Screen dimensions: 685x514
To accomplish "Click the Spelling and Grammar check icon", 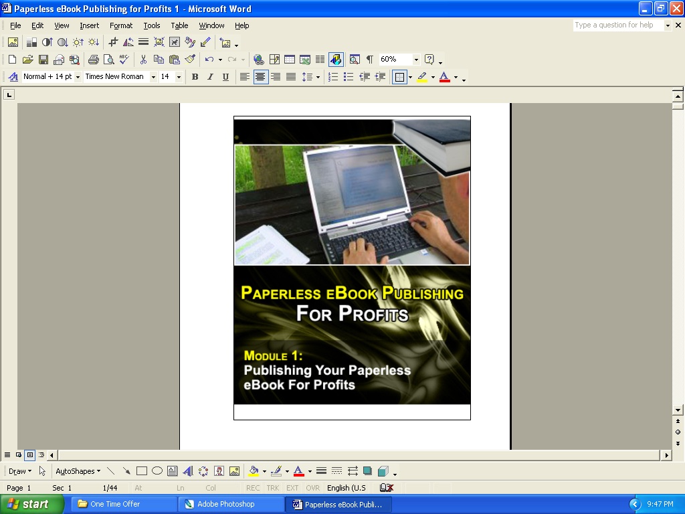I will click(124, 60).
